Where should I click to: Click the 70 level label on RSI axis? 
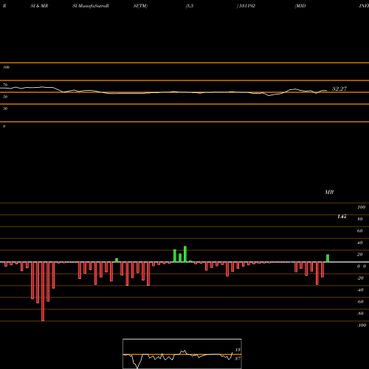[5, 85]
